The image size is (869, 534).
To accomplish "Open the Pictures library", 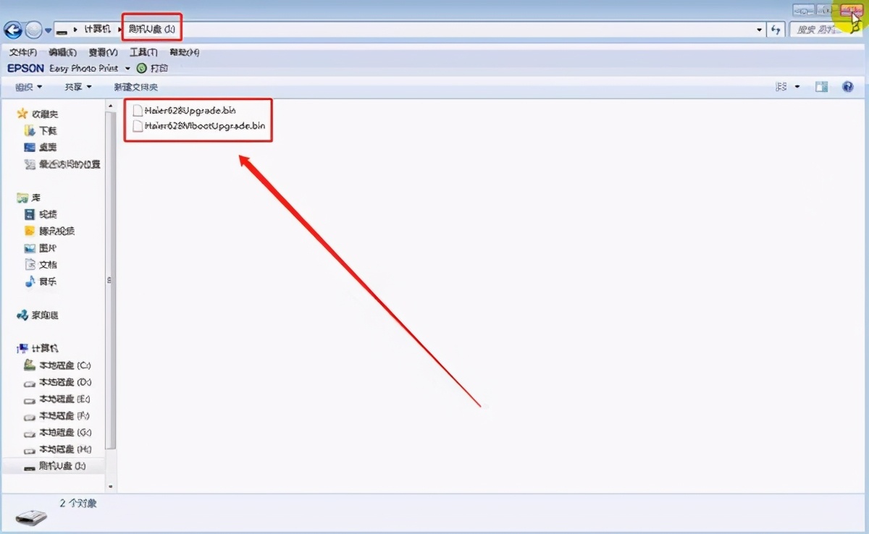I will pos(41,248).
